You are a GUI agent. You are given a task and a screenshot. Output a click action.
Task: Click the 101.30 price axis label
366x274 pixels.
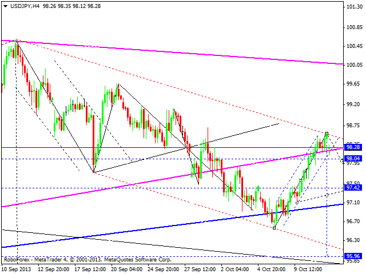355,7
